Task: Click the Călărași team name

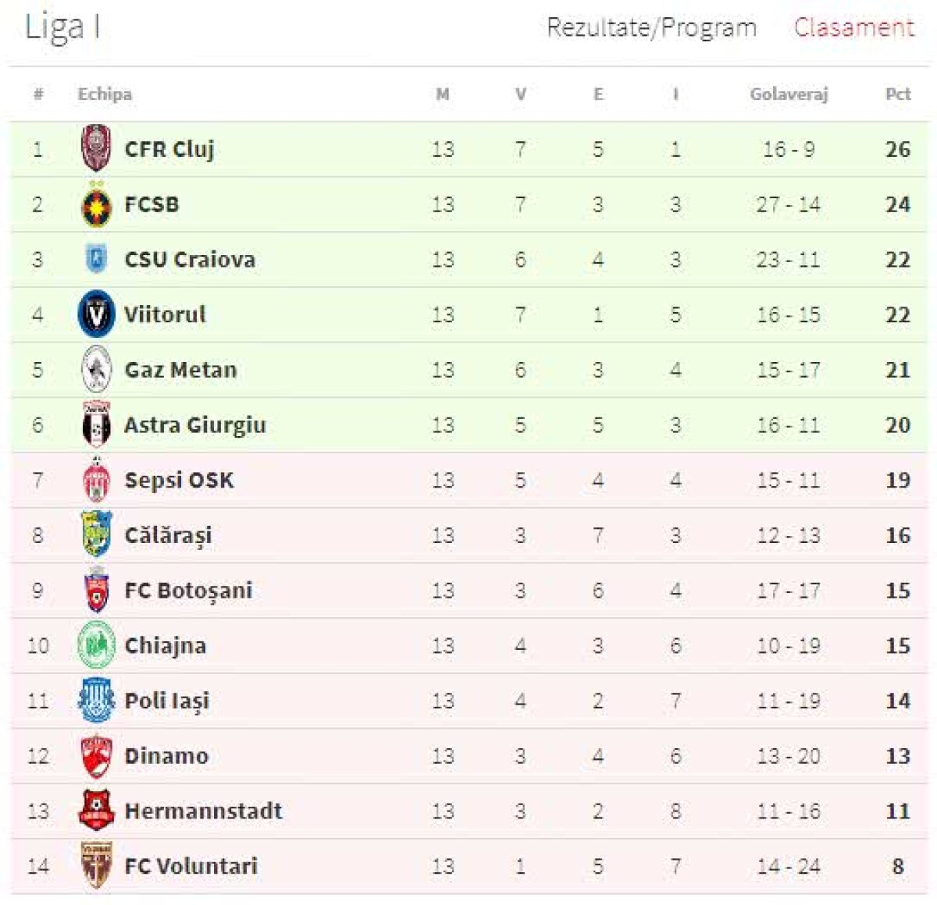Action: tap(168, 535)
